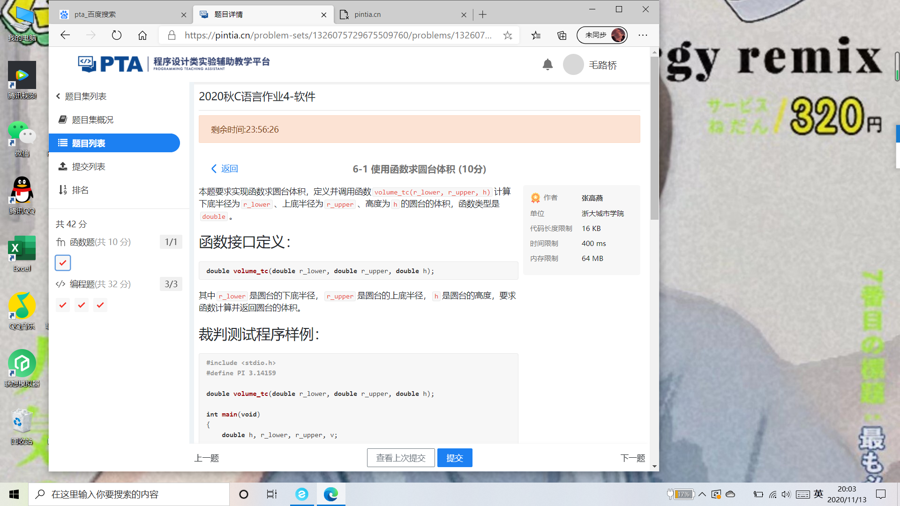Open the browser collections icon
The image size is (900, 506).
click(x=562, y=35)
